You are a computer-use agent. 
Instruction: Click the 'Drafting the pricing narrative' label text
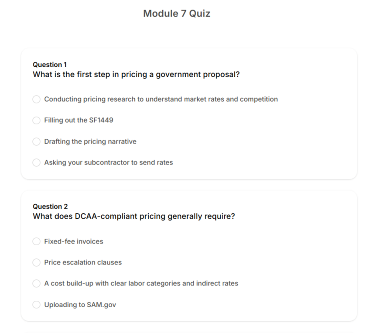[90, 141]
